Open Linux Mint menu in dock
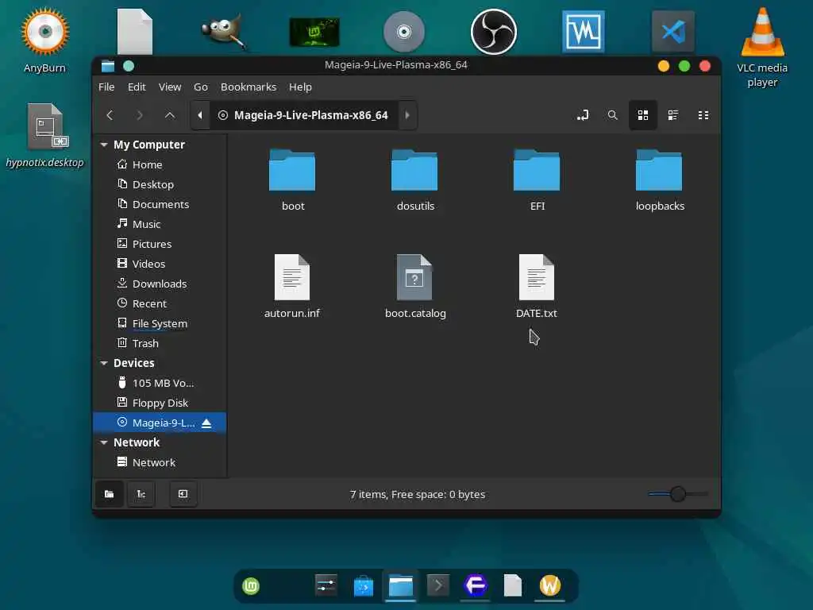Viewport: 813px width, 610px height. pyautogui.click(x=251, y=586)
